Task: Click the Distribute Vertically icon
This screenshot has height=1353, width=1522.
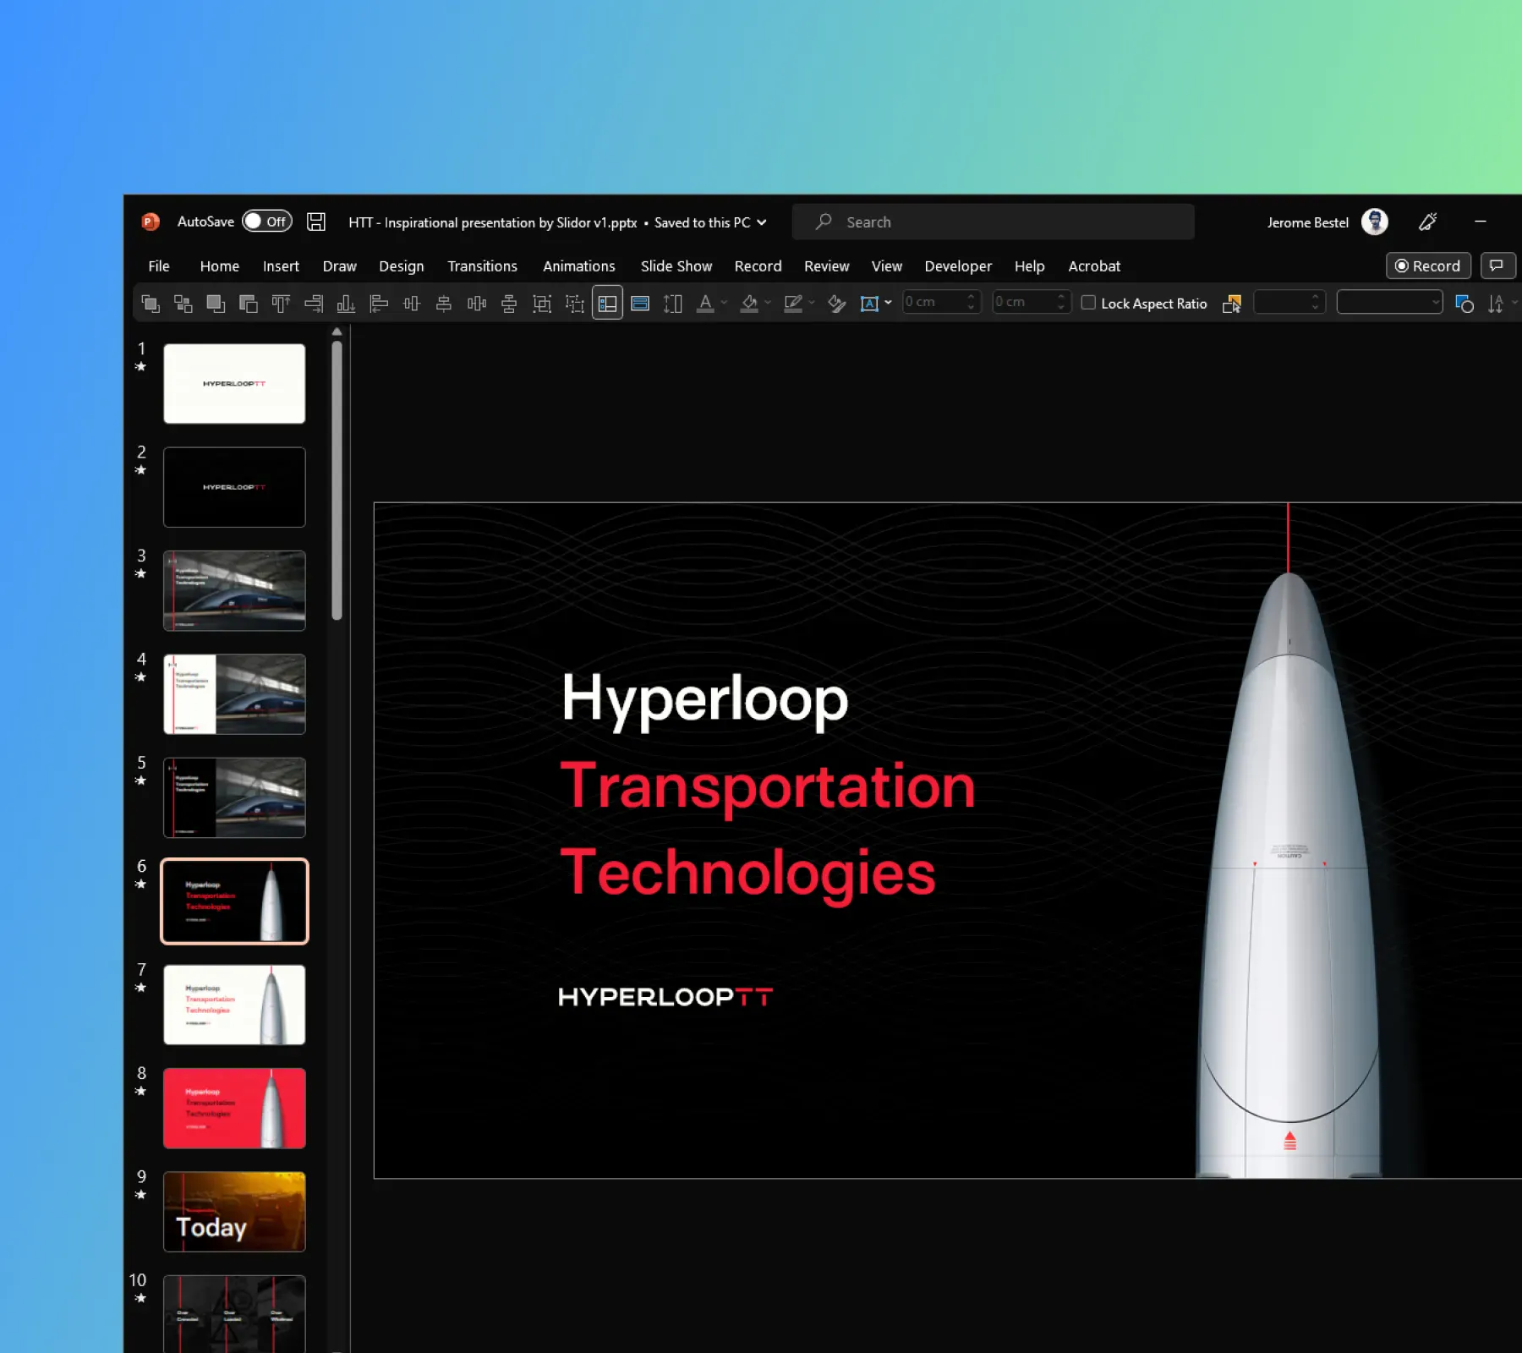Action: [x=509, y=304]
